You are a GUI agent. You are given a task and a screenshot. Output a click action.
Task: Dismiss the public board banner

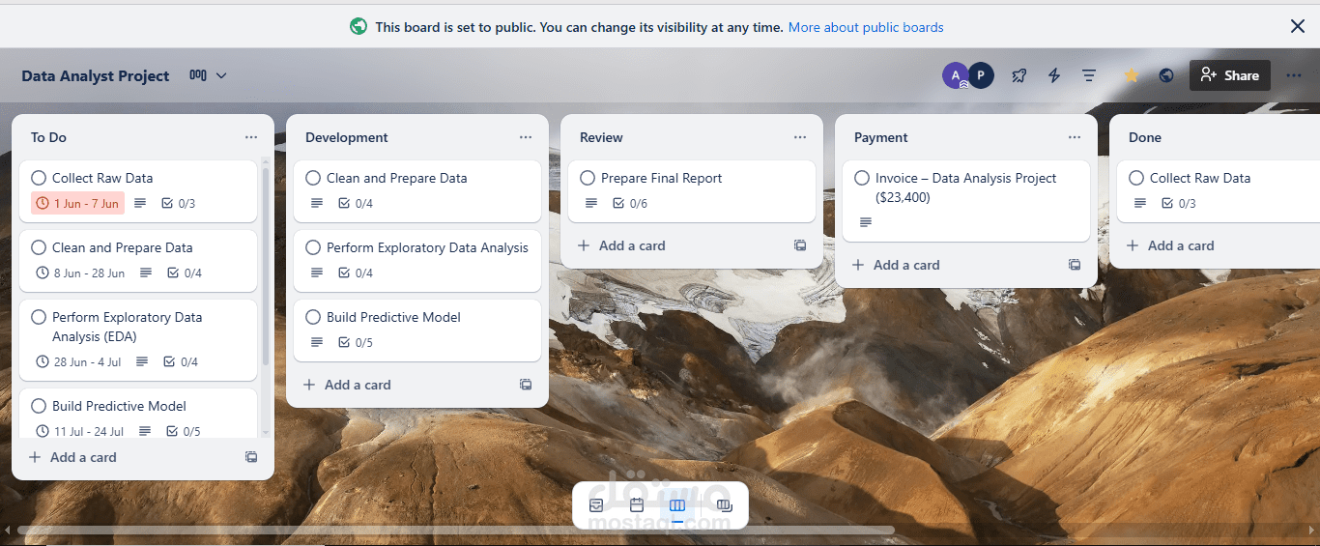pos(1298,26)
